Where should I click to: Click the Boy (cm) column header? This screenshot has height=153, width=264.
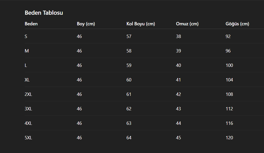[86, 24]
